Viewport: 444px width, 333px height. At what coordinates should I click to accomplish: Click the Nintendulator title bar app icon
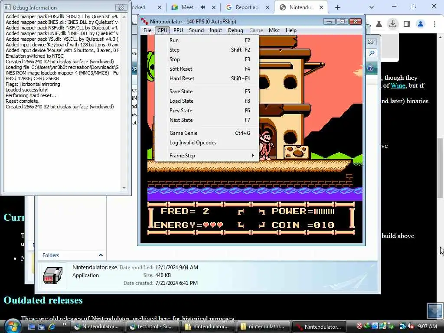tap(144, 22)
